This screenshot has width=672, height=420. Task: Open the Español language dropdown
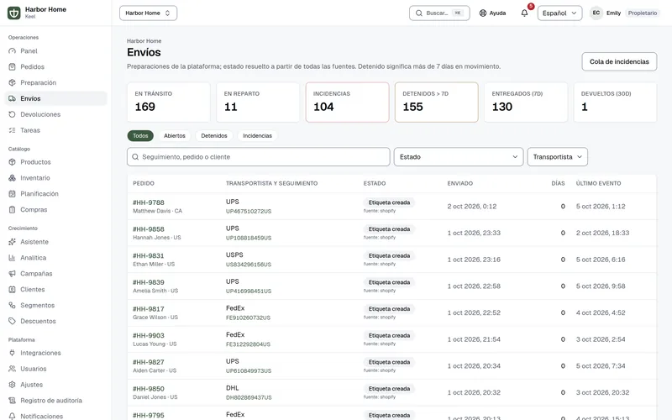(x=559, y=13)
